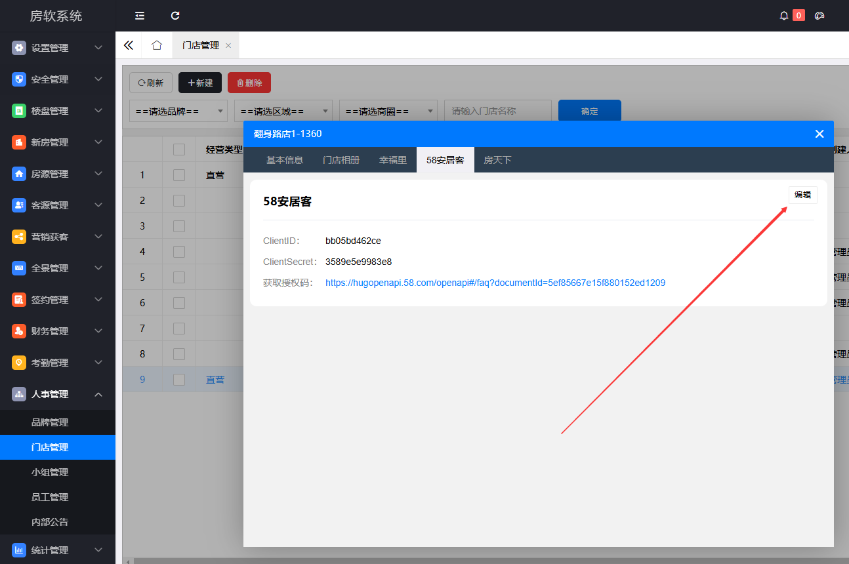Open the 员工管理 submenu item
The image size is (849, 564).
coord(58,497)
